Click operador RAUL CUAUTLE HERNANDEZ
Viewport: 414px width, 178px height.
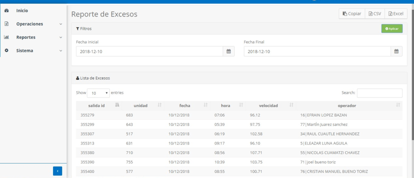[x=330, y=134]
